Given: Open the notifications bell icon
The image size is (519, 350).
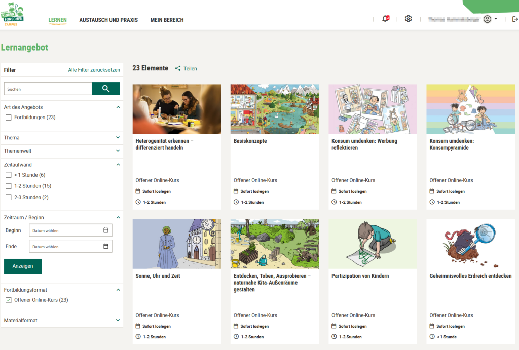Looking at the screenshot, I should [x=385, y=19].
